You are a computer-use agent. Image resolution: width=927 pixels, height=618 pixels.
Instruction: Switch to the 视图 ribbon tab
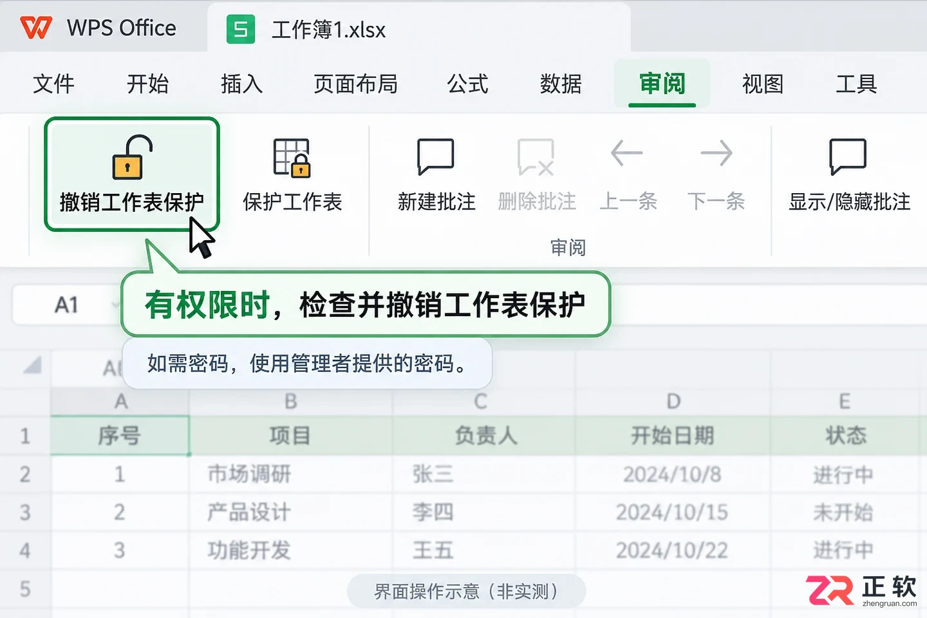tap(763, 84)
